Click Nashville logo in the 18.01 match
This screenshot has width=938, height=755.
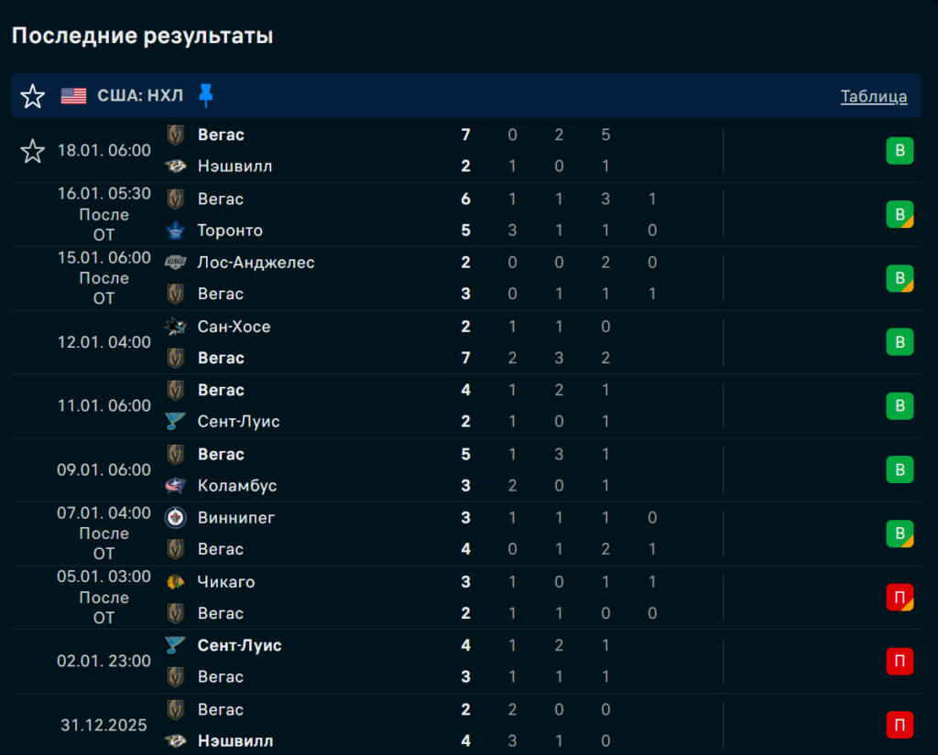[x=175, y=167]
